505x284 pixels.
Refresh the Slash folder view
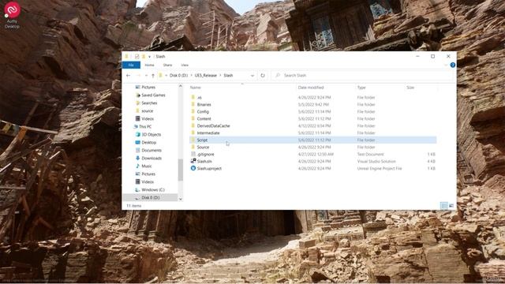[x=263, y=76]
